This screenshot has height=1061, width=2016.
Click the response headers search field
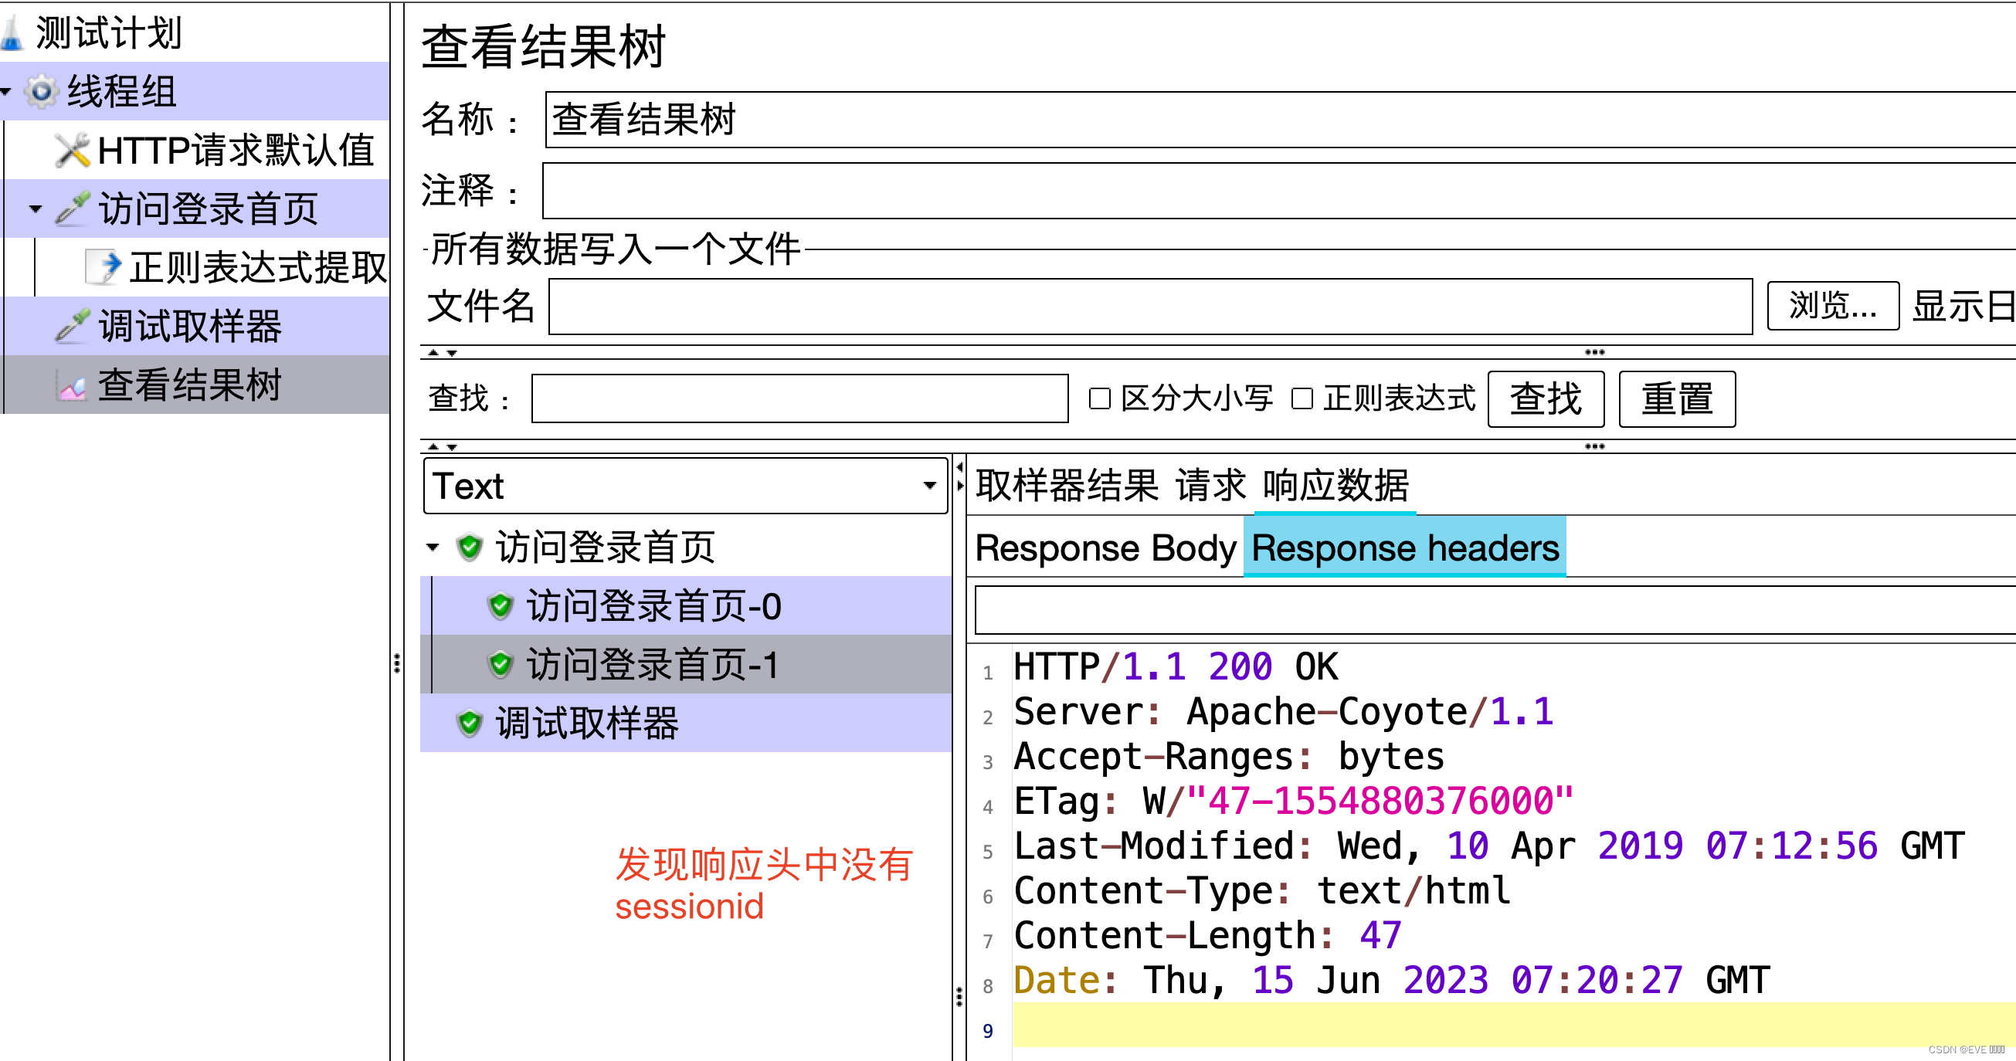[1495, 610]
